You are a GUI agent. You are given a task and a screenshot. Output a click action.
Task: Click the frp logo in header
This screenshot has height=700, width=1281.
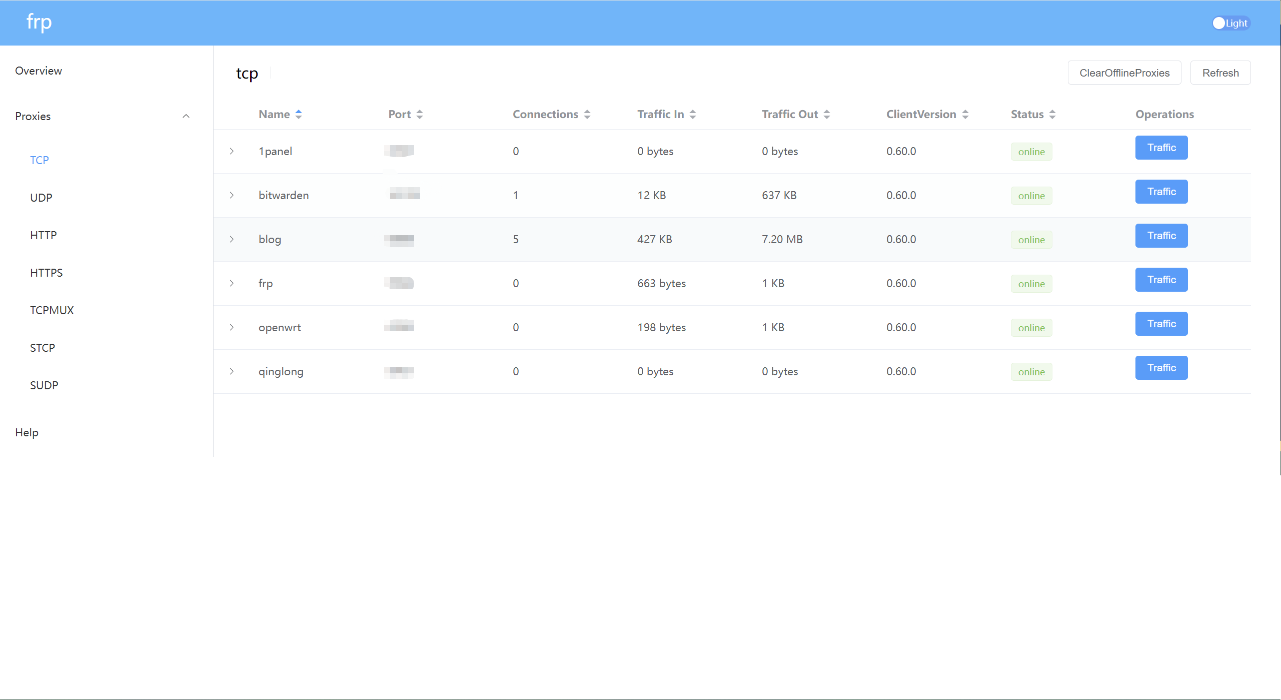tap(39, 23)
